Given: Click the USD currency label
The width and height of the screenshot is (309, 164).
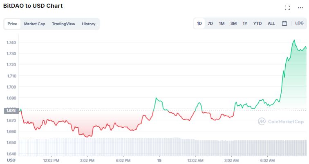Looking at the screenshot, I should (x=11, y=160).
